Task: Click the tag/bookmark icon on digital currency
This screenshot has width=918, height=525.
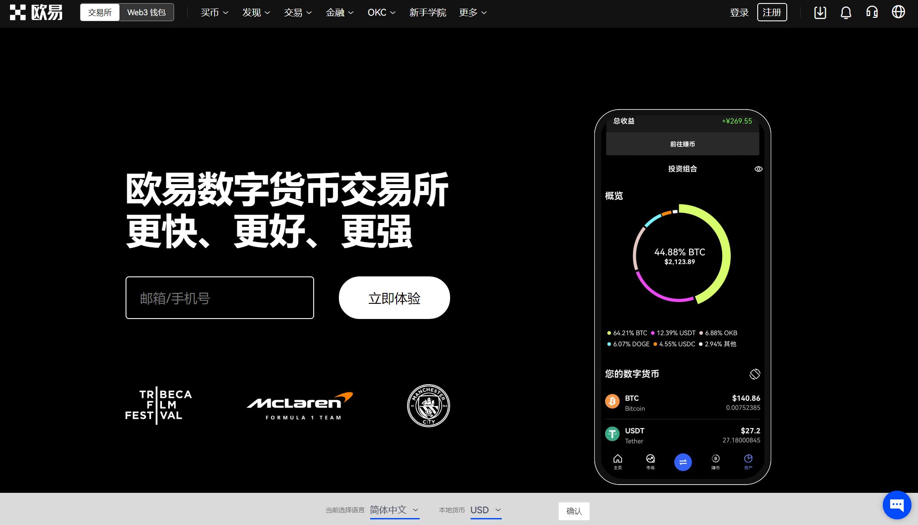Action: point(754,374)
